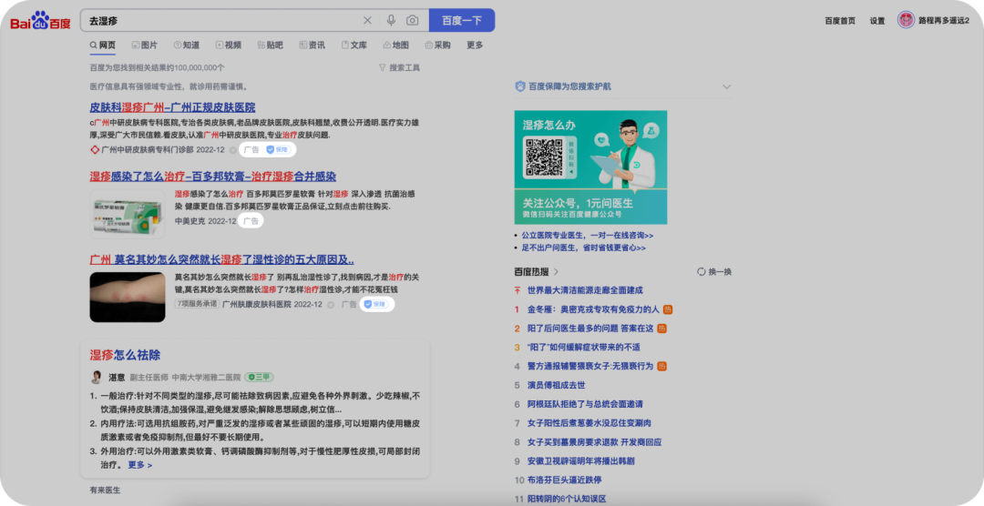Screen dimensions: 984x506
Task: Click 公立医院专业医生，一对一在线咨询>>
Action: (588, 235)
